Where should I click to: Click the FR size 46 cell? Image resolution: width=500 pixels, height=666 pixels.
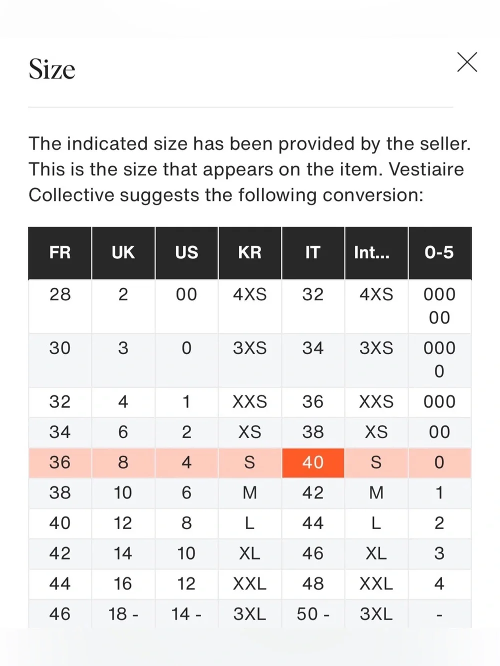(60, 614)
